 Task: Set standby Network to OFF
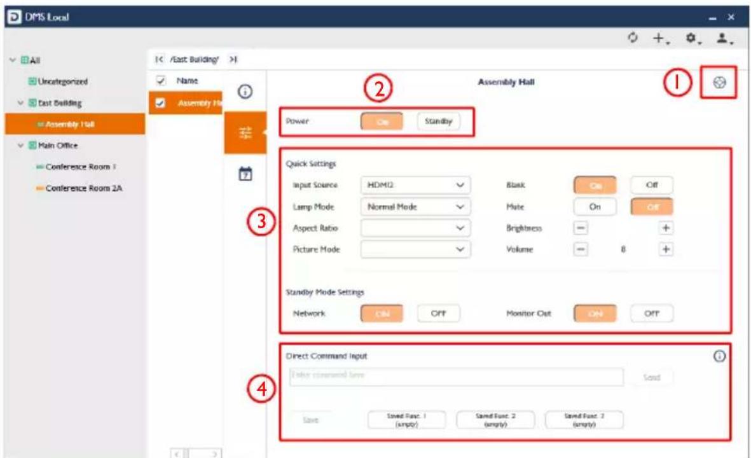pyautogui.click(x=438, y=314)
